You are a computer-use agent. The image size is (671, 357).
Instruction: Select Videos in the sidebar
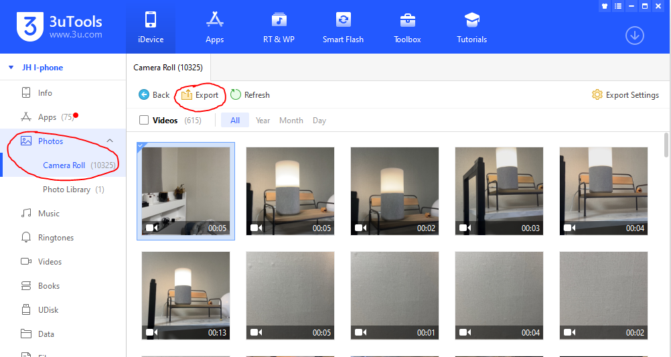click(63, 261)
